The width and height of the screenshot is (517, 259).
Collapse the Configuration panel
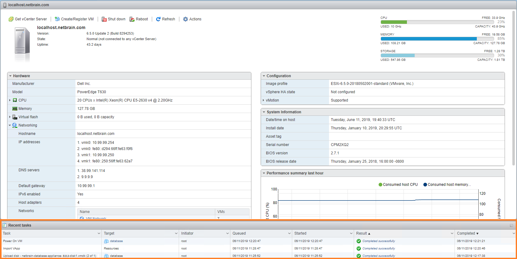pos(264,76)
